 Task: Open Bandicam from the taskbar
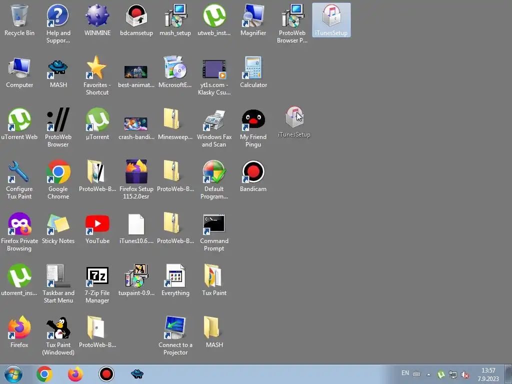point(106,374)
